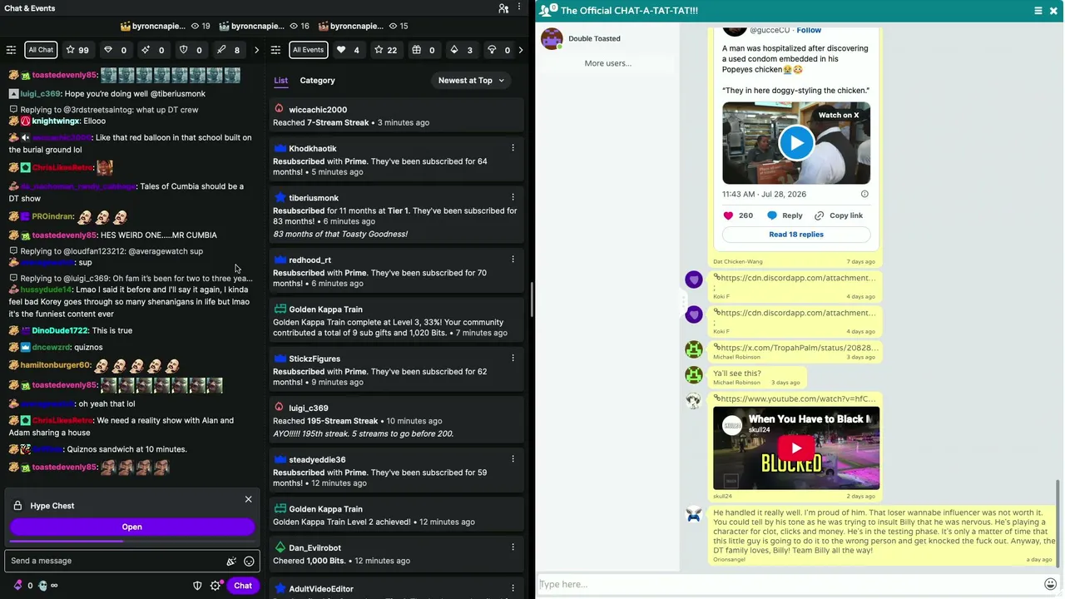The height and width of the screenshot is (599, 1065).
Task: Dismiss the Hype Chest banner
Action: [248, 499]
